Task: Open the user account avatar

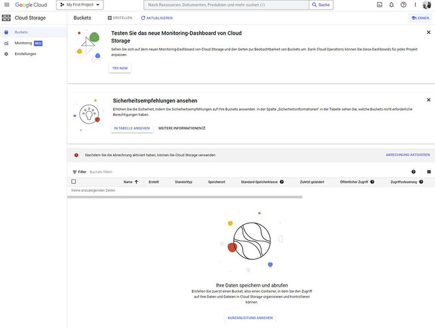Action: [427, 5]
